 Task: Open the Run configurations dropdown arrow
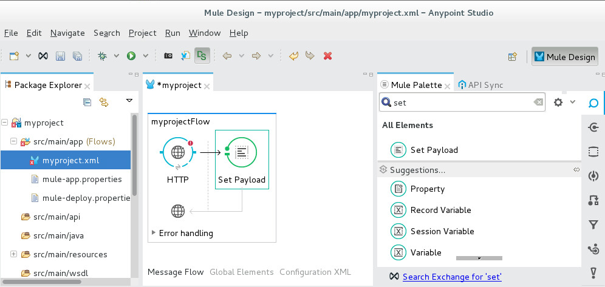(145, 56)
